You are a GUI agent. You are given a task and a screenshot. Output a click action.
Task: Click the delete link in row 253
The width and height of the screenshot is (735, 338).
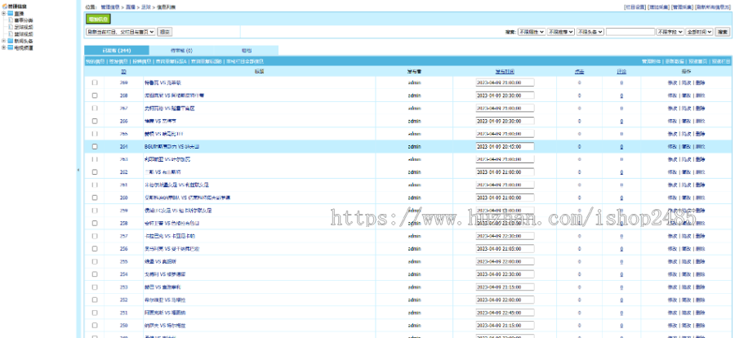pyautogui.click(x=700, y=287)
